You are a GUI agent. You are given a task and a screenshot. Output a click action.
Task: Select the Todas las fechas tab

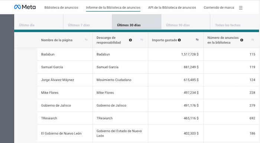click(x=234, y=22)
